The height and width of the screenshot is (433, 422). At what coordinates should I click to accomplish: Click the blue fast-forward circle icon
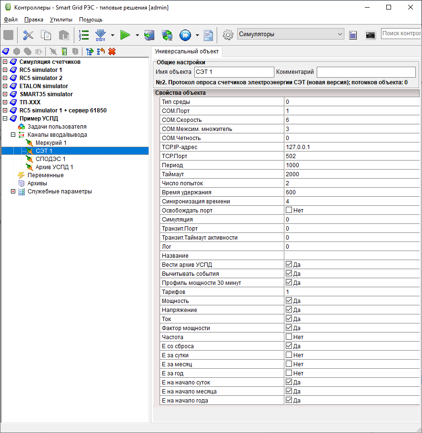pyautogui.click(x=185, y=35)
